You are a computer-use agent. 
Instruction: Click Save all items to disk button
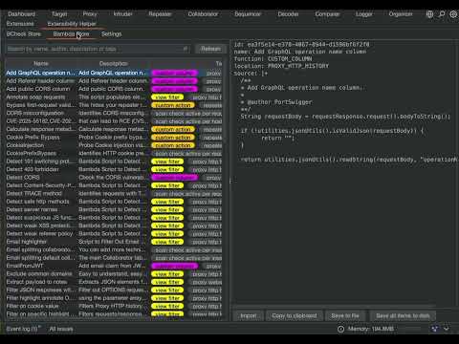(403, 315)
